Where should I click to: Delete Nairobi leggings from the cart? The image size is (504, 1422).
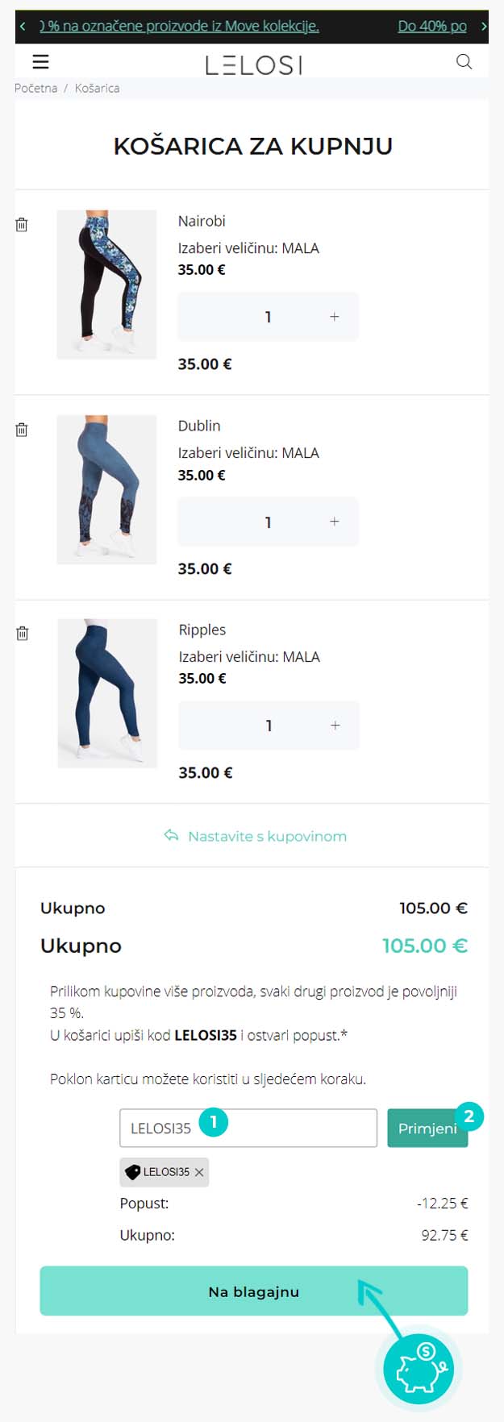coord(22,225)
